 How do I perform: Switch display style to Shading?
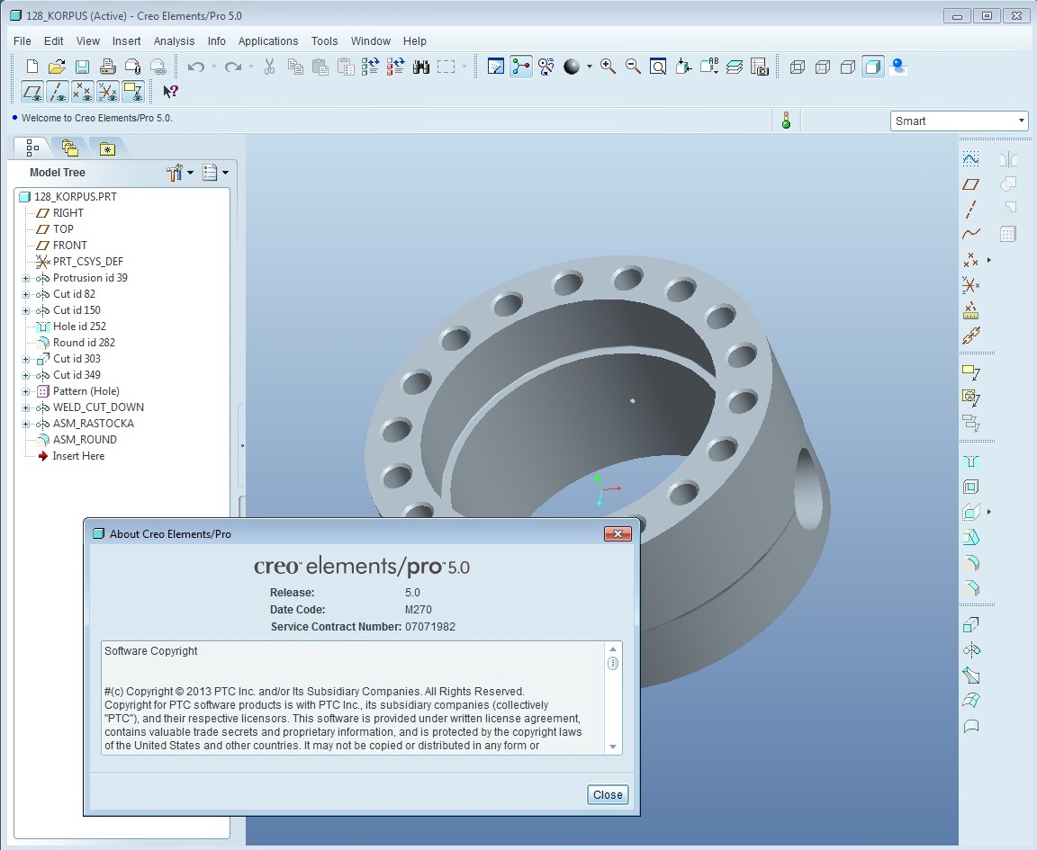tap(873, 67)
